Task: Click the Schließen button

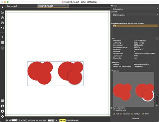Action: (136, 119)
